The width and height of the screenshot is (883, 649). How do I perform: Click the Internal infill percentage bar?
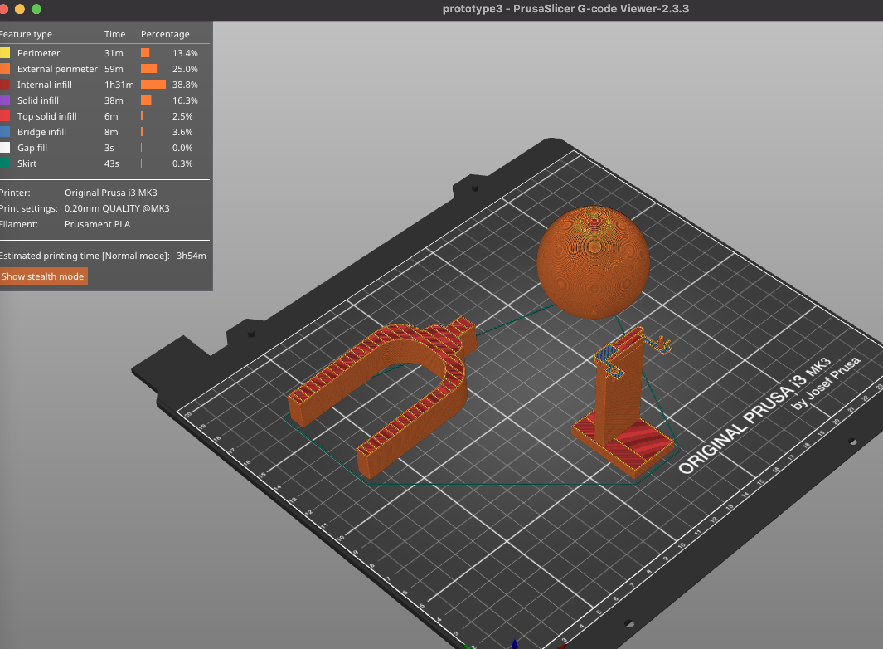pos(153,85)
